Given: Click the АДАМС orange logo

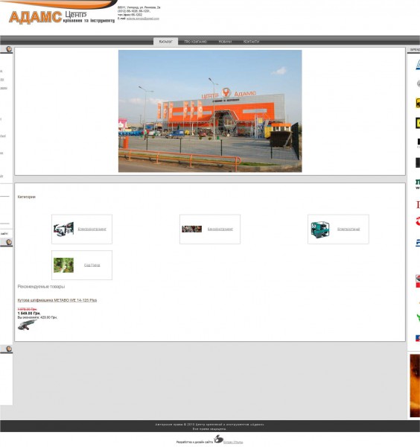Looking at the screenshot, I should tap(35, 17).
